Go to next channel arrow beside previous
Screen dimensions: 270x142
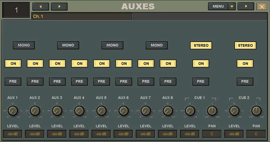pos(59,7)
